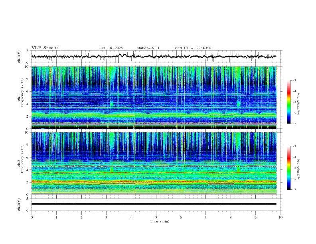
Task: Click the ch.2 PSD color scale bar
Action: (288, 168)
